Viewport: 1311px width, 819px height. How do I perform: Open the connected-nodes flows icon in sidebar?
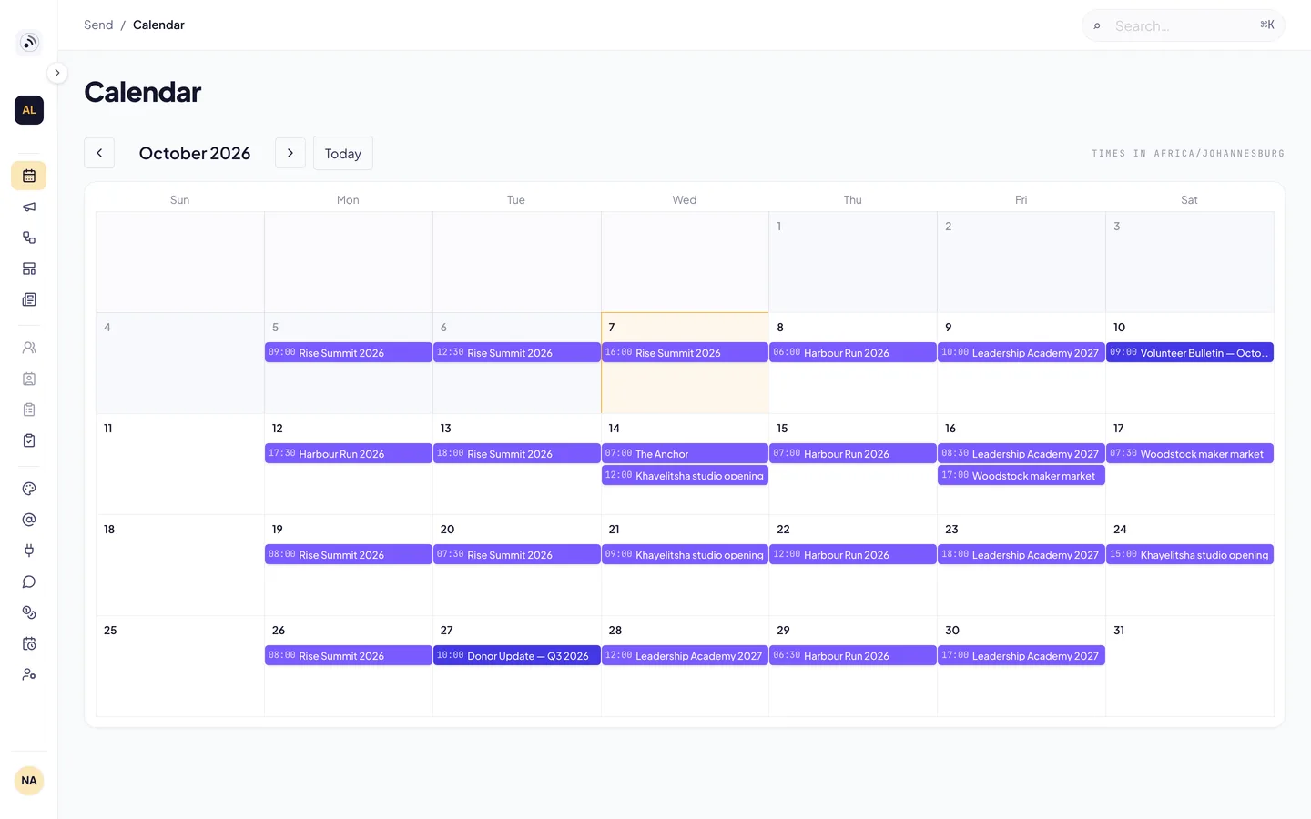pyautogui.click(x=29, y=238)
